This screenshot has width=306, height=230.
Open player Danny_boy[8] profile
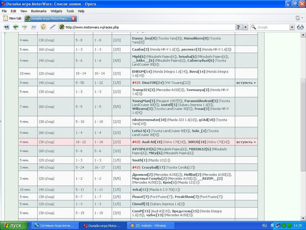point(144,38)
